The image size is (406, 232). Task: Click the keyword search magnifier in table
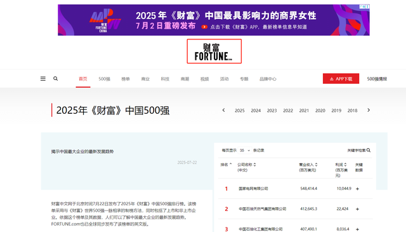pos(369,150)
